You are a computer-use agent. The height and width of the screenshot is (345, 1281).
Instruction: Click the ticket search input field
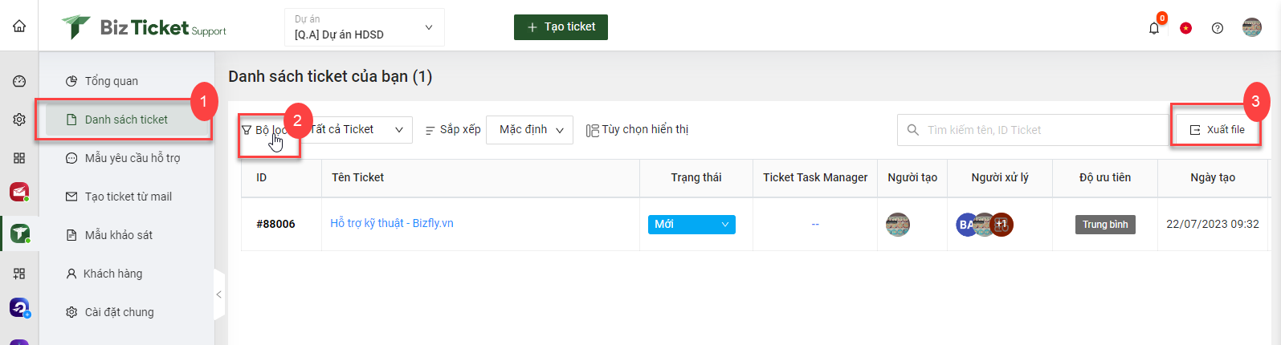[1033, 130]
